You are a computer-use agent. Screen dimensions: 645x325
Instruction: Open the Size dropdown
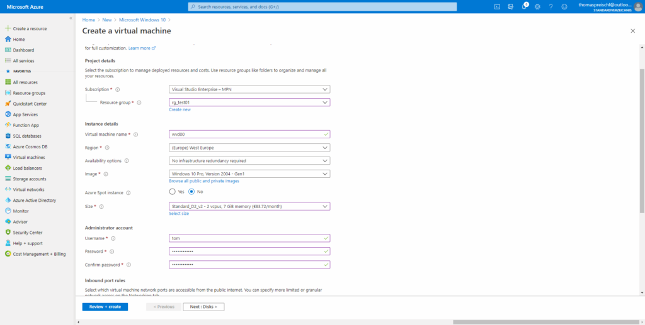click(249, 206)
